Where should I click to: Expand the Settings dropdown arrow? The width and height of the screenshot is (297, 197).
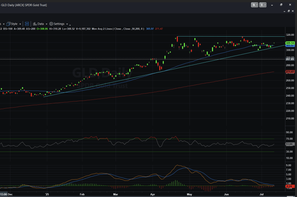pyautogui.click(x=67, y=24)
